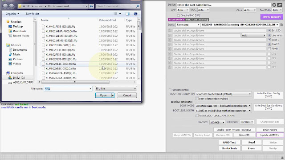Click the Smart report button
This screenshot has height=160, width=285.
point(270,130)
